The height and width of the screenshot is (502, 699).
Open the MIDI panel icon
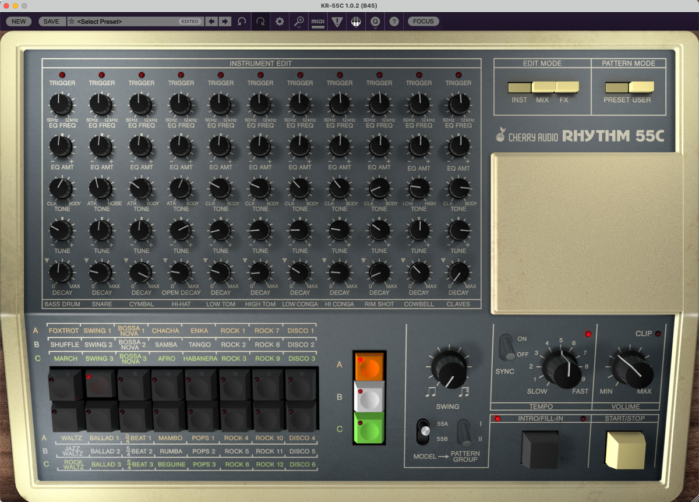[x=317, y=22]
